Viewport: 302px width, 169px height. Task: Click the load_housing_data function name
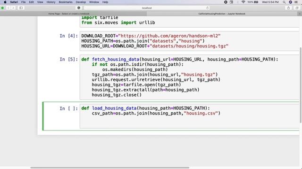click(x=114, y=108)
